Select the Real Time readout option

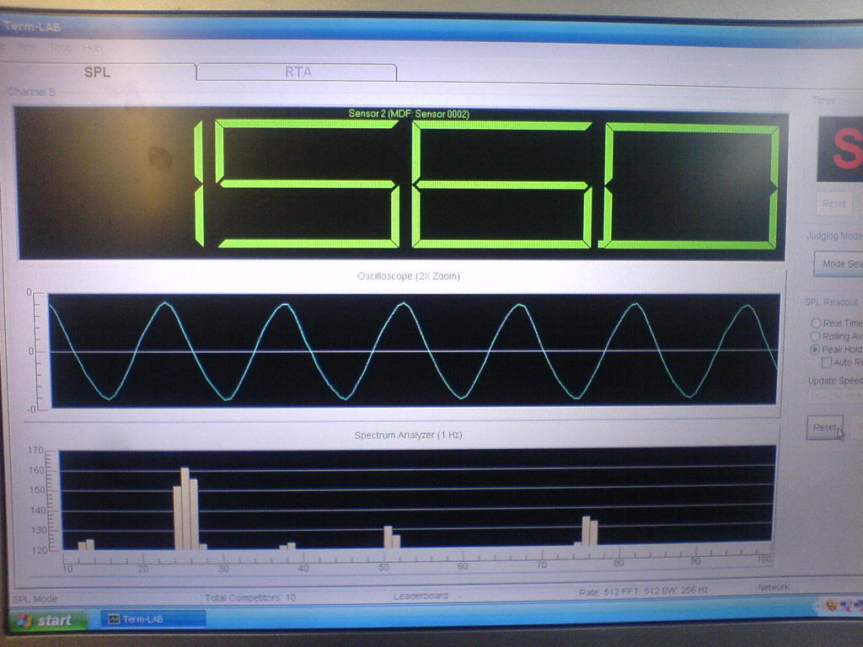(x=815, y=323)
